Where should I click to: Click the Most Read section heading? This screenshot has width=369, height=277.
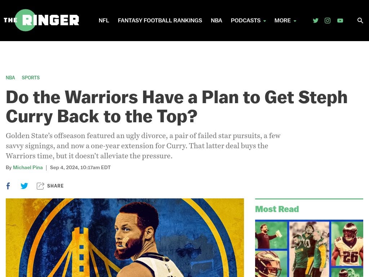pos(277,209)
